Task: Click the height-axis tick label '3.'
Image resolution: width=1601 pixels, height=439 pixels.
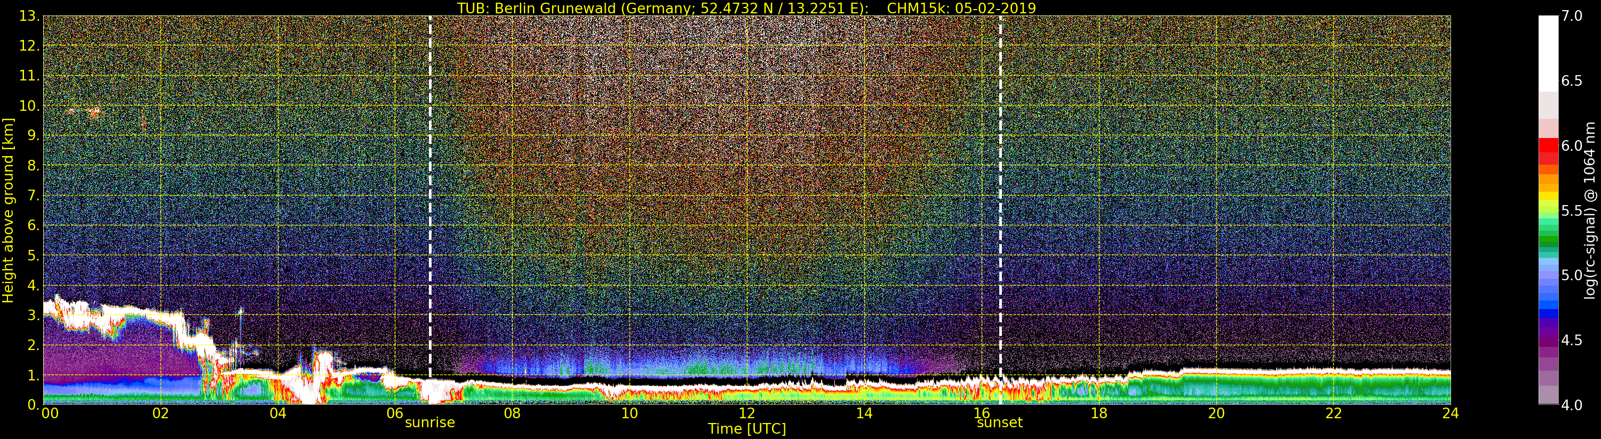Action: click(x=34, y=315)
